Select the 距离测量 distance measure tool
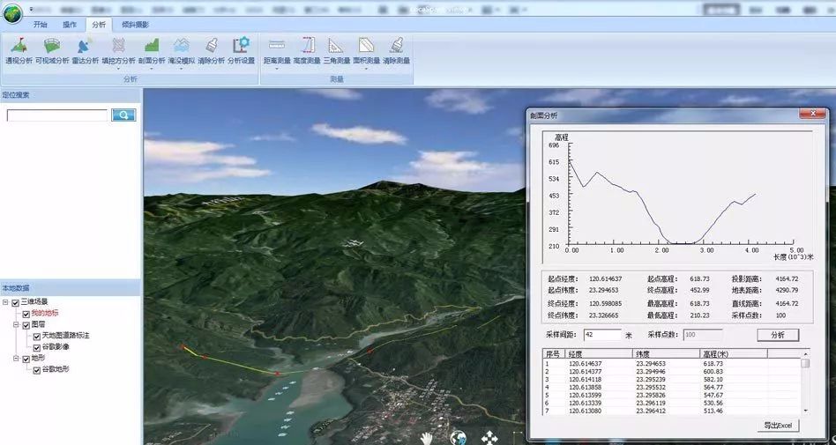Screen dimensions: 836x445 [x=277, y=51]
